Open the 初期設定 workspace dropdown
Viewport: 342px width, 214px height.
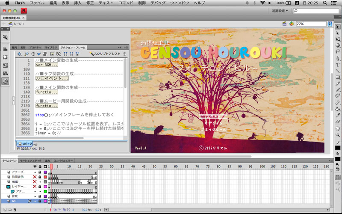point(280,11)
